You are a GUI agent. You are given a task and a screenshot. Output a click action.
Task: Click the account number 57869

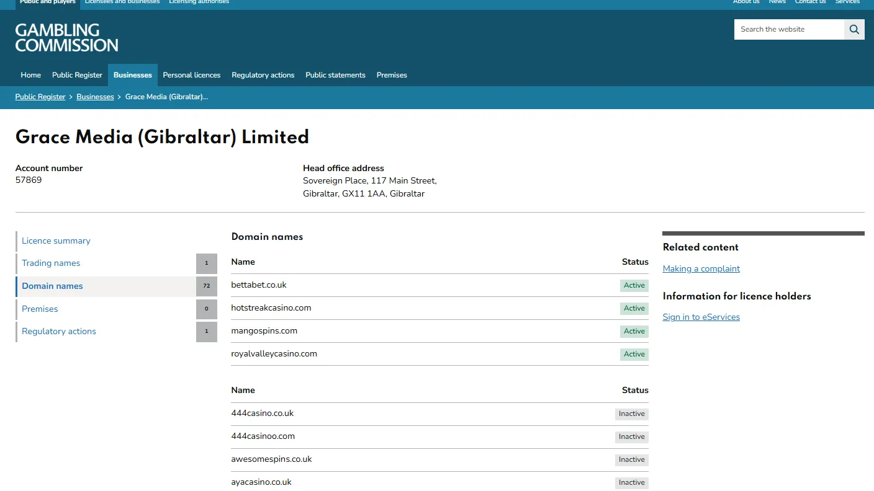29,180
